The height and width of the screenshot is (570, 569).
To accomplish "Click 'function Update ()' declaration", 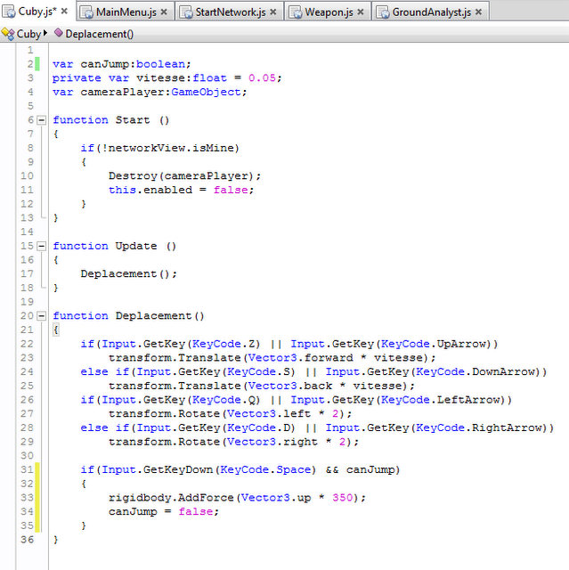I will pyautogui.click(x=115, y=246).
